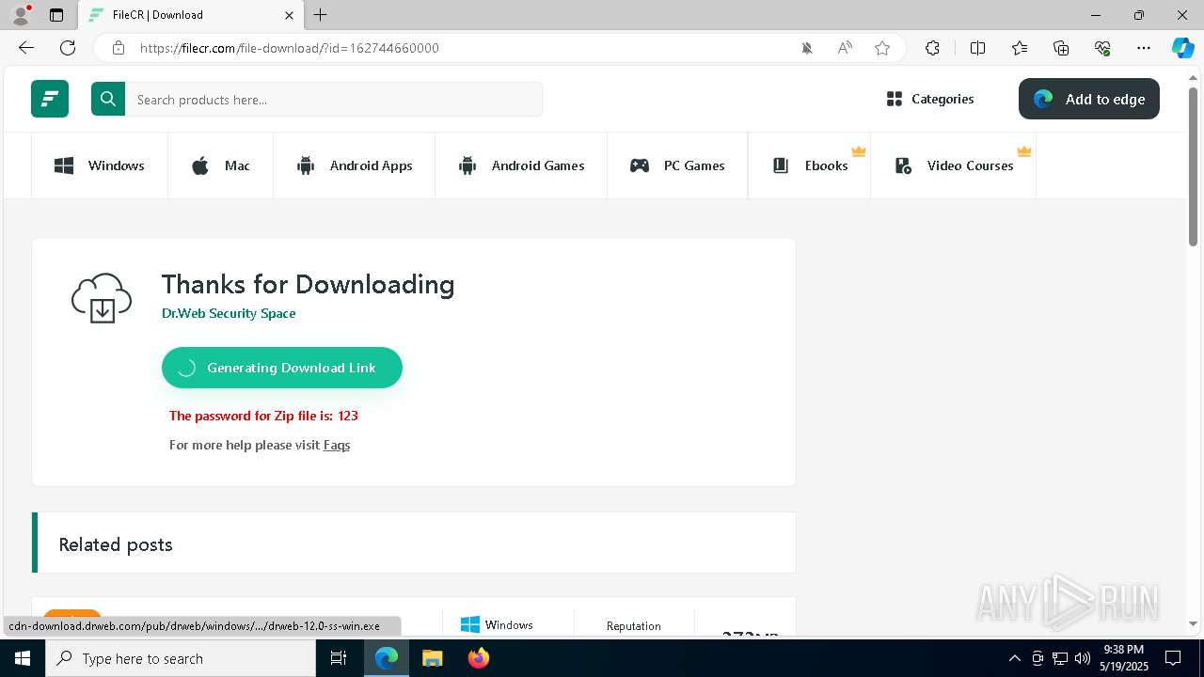Image resolution: width=1204 pixels, height=677 pixels.
Task: Click the Add to edge button
Action: pos(1089,99)
